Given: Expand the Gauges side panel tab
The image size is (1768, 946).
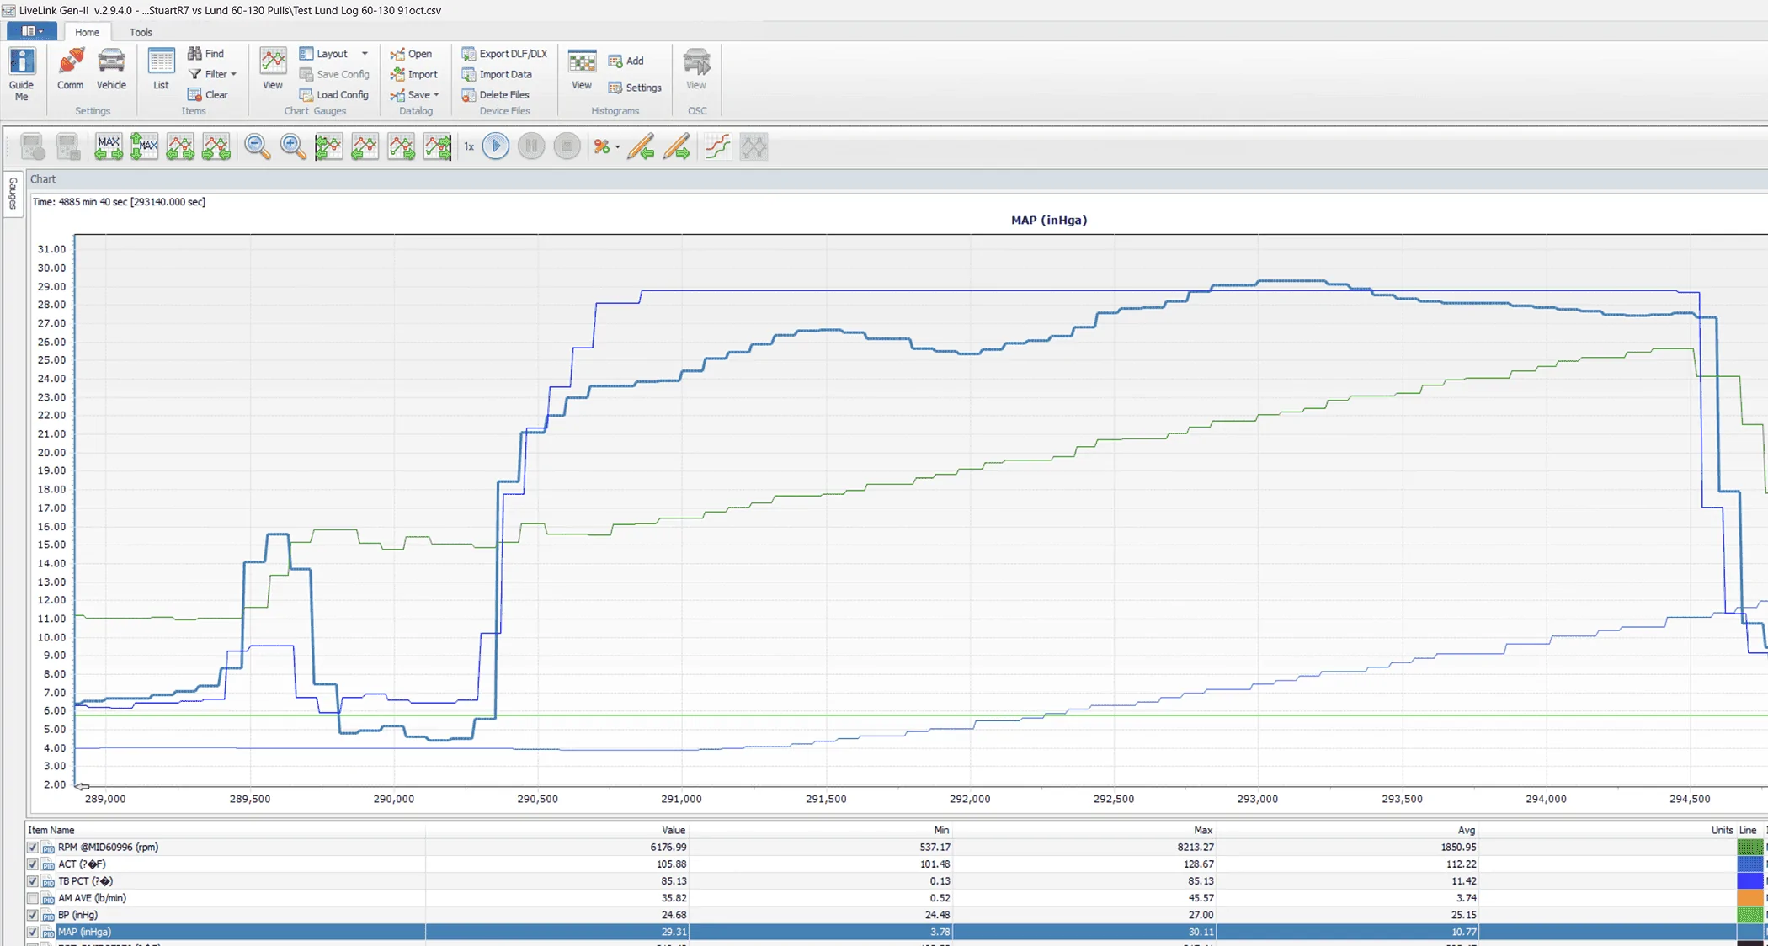Looking at the screenshot, I should pyautogui.click(x=13, y=194).
